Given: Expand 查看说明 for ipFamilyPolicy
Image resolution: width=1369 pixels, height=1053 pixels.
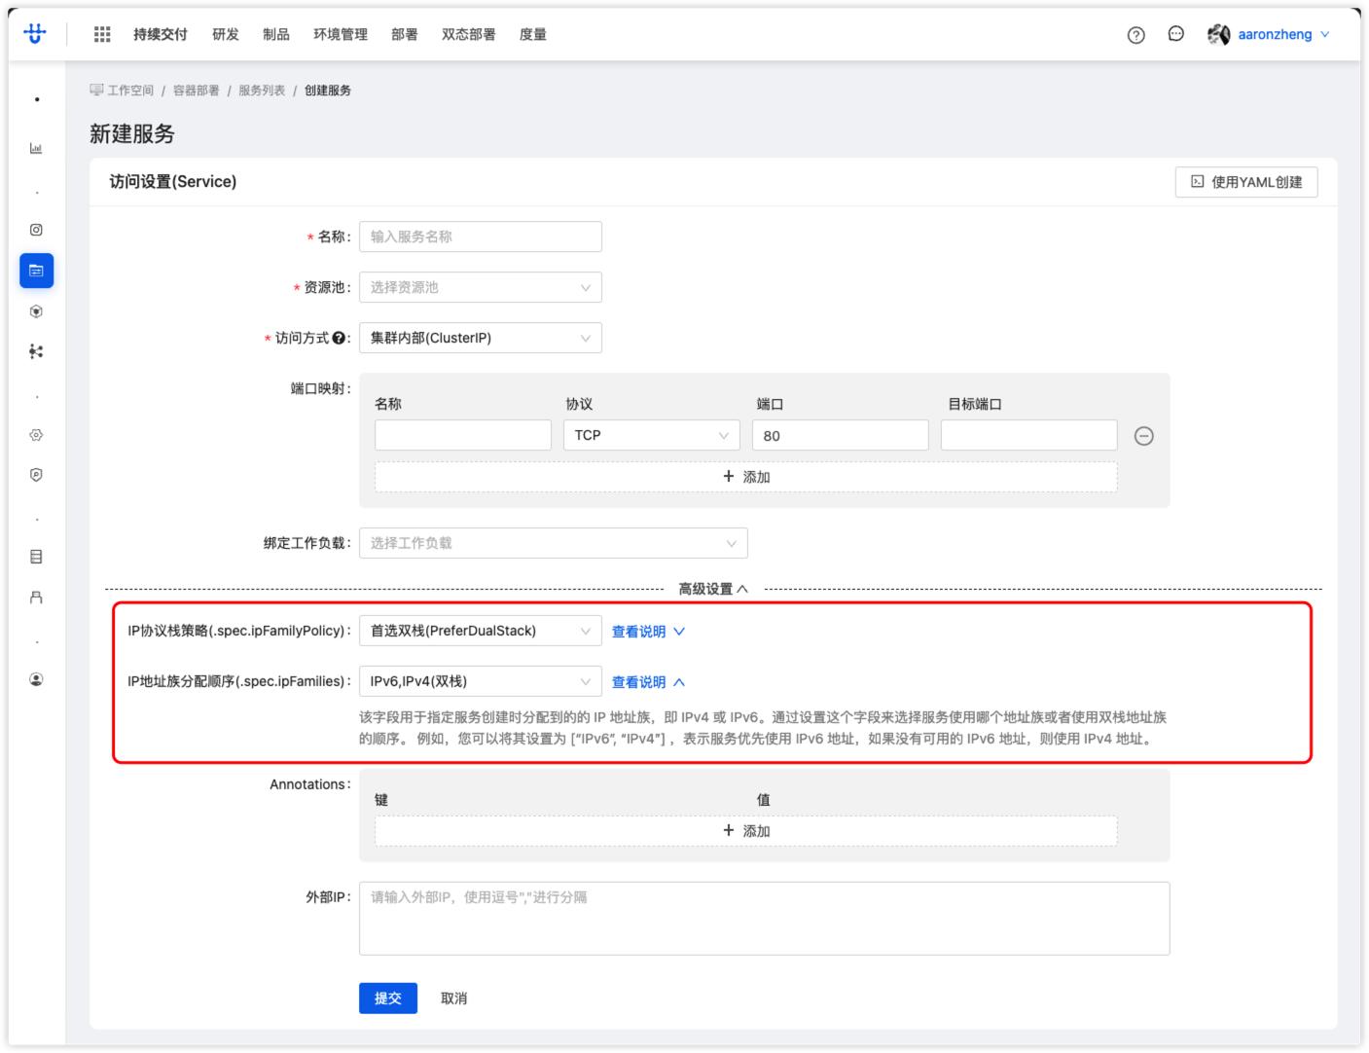Looking at the screenshot, I should click(x=648, y=632).
